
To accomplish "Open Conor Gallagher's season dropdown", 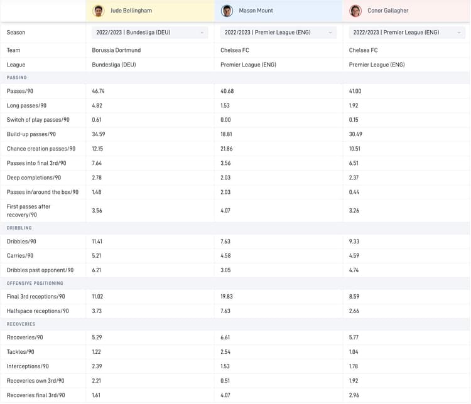I will (x=407, y=33).
